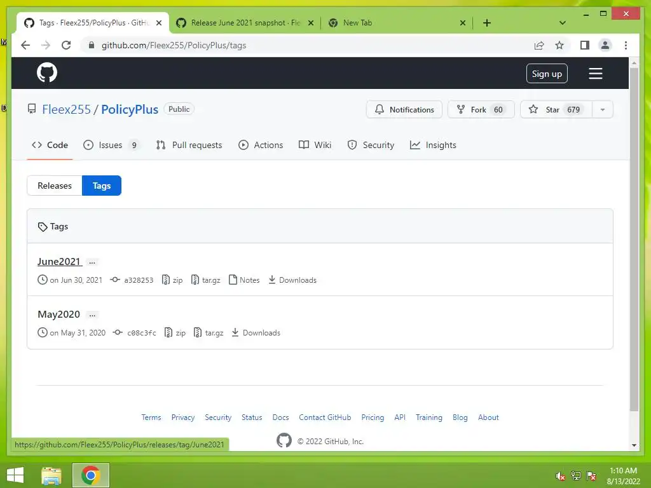Screen dimensions: 651x488
Task: Open the Actions tab
Action: pos(261,145)
